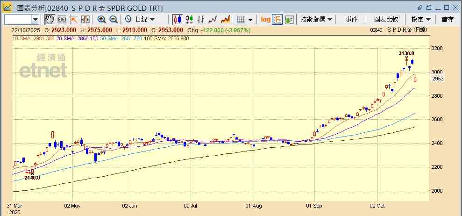Click the zoom in magnifier

coord(101,19)
